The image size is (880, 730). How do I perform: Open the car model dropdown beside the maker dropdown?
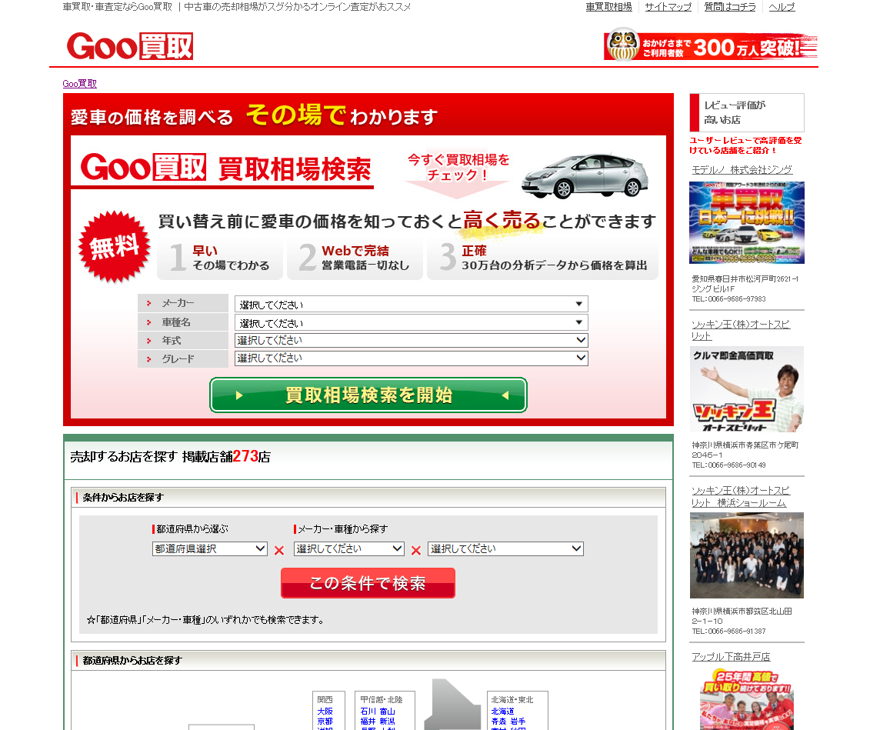point(505,548)
